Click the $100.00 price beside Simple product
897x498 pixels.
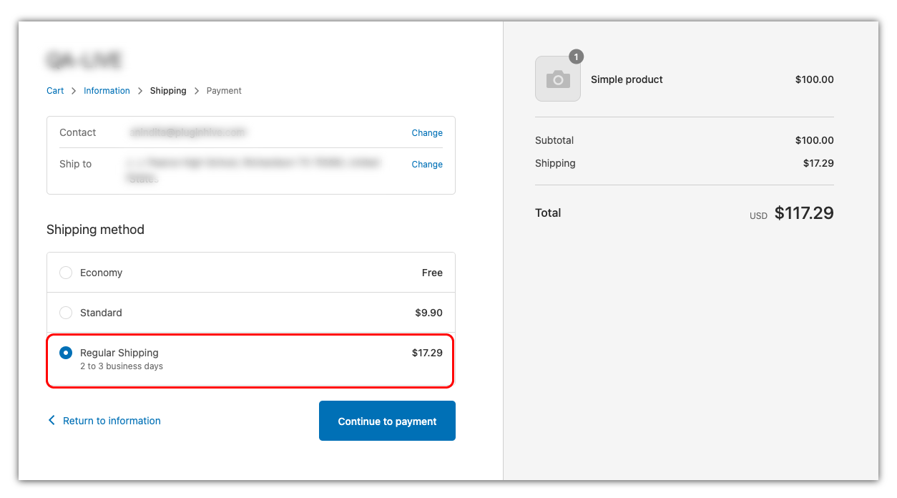[815, 79]
